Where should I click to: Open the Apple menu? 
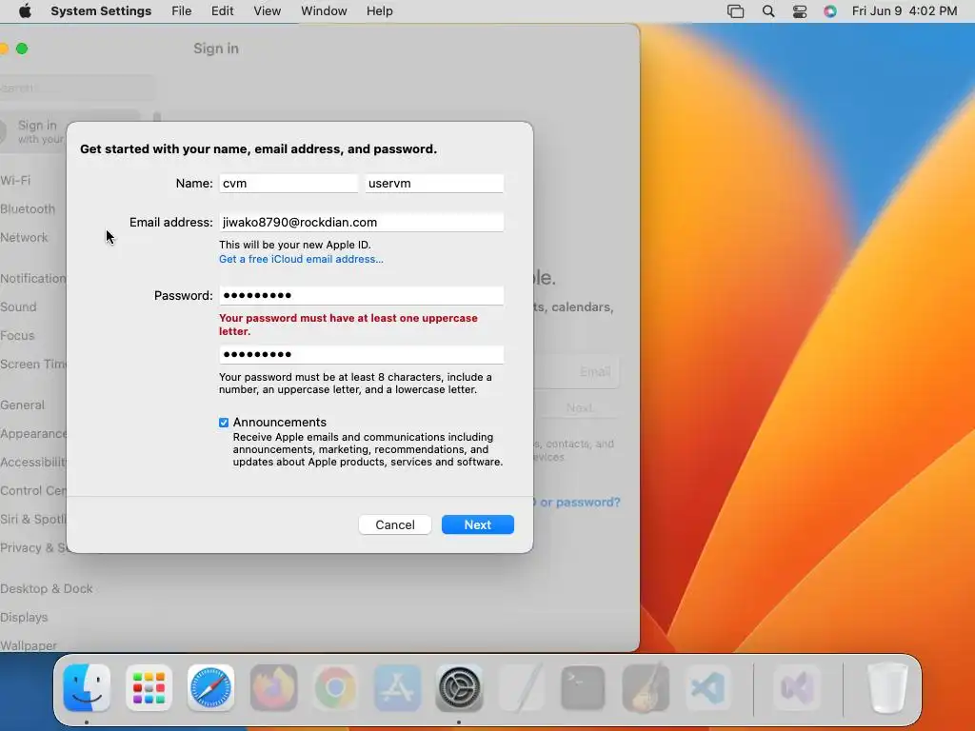25,11
